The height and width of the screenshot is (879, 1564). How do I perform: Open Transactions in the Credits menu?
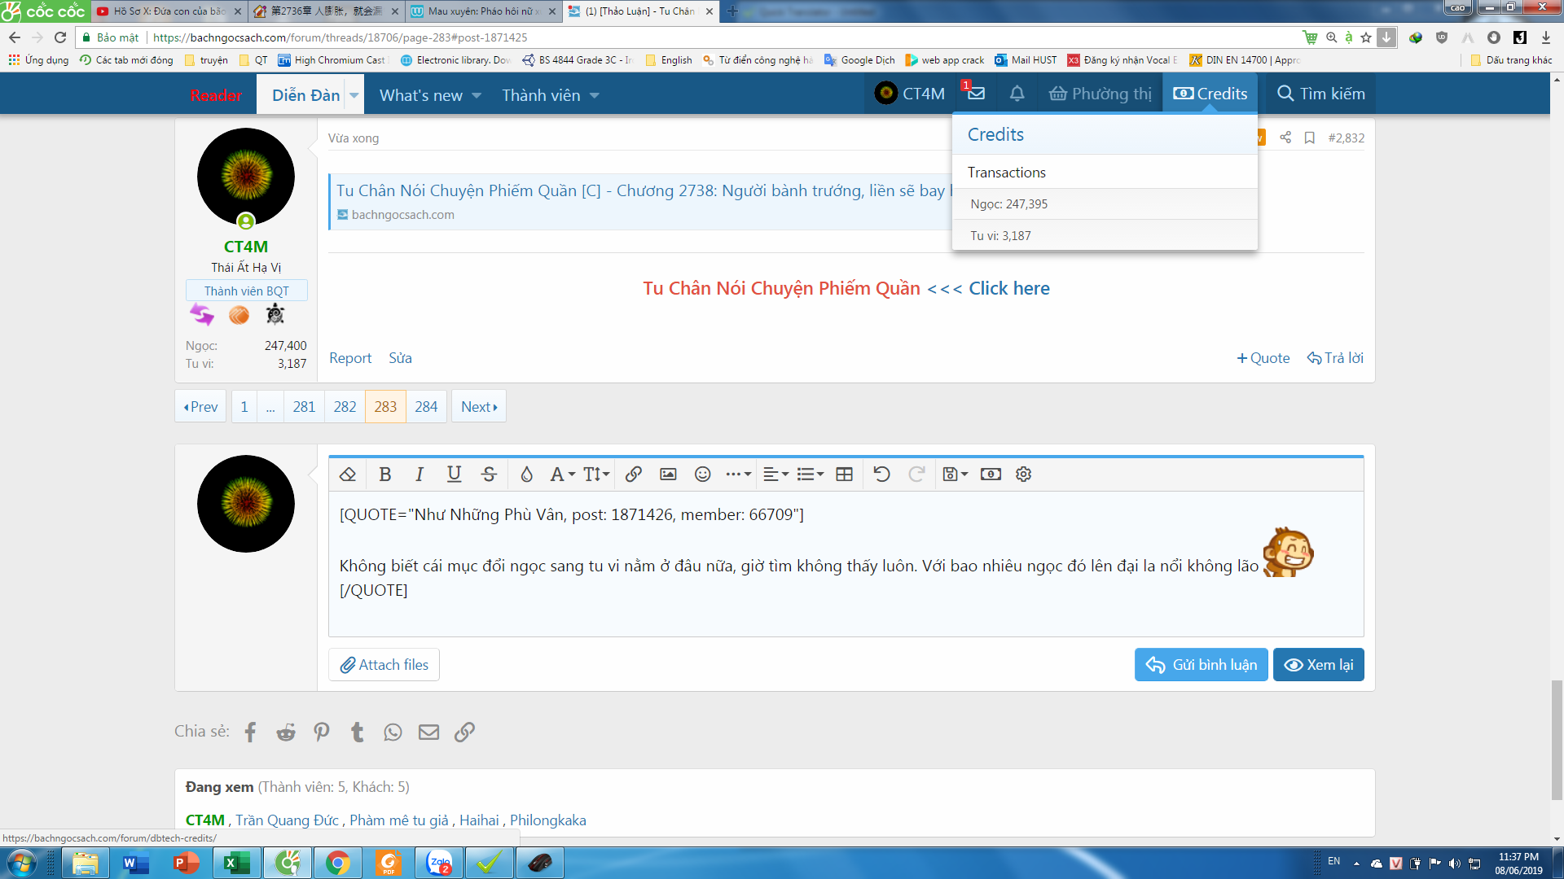[x=1006, y=173]
